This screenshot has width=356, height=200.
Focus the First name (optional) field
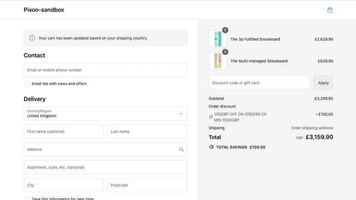(64, 131)
